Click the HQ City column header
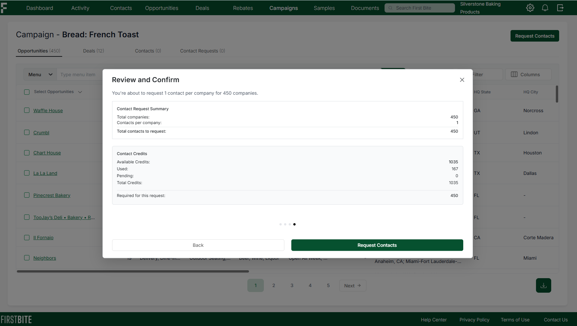 click(x=531, y=92)
